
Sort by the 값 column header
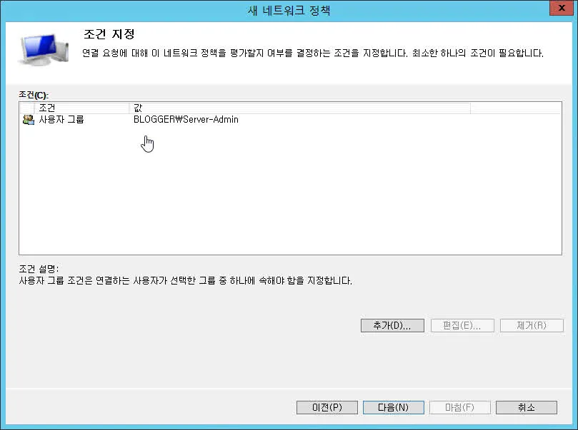pos(299,108)
